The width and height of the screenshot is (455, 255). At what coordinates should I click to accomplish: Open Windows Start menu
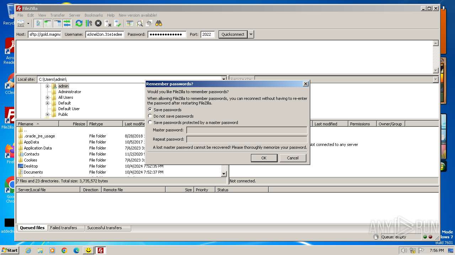(x=10, y=250)
